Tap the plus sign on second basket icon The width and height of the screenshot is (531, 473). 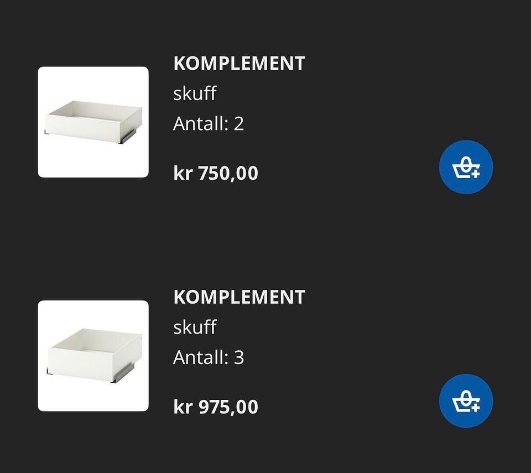coord(476,408)
